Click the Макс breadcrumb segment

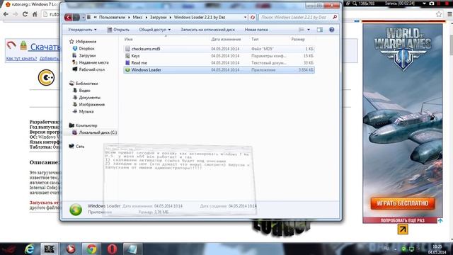point(137,17)
